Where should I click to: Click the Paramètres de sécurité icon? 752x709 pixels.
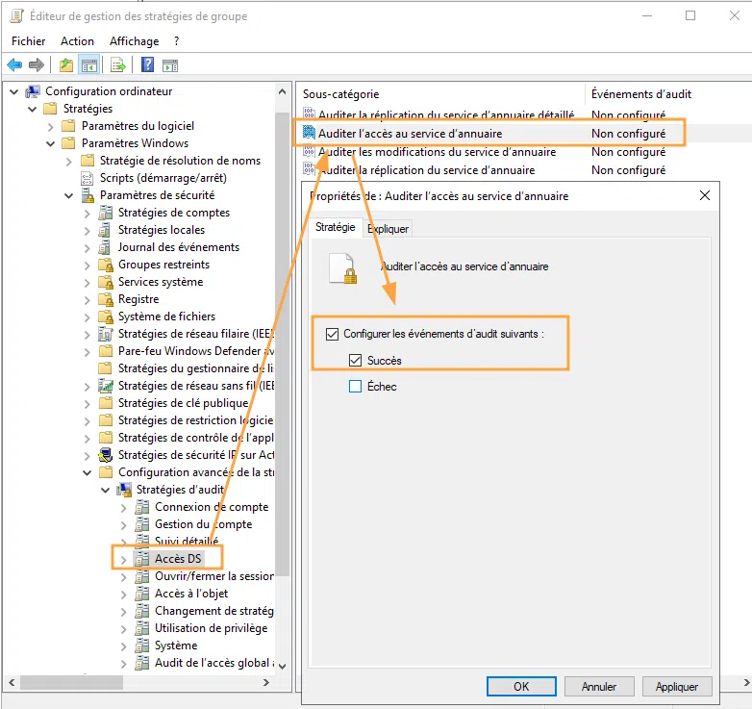[x=88, y=195]
